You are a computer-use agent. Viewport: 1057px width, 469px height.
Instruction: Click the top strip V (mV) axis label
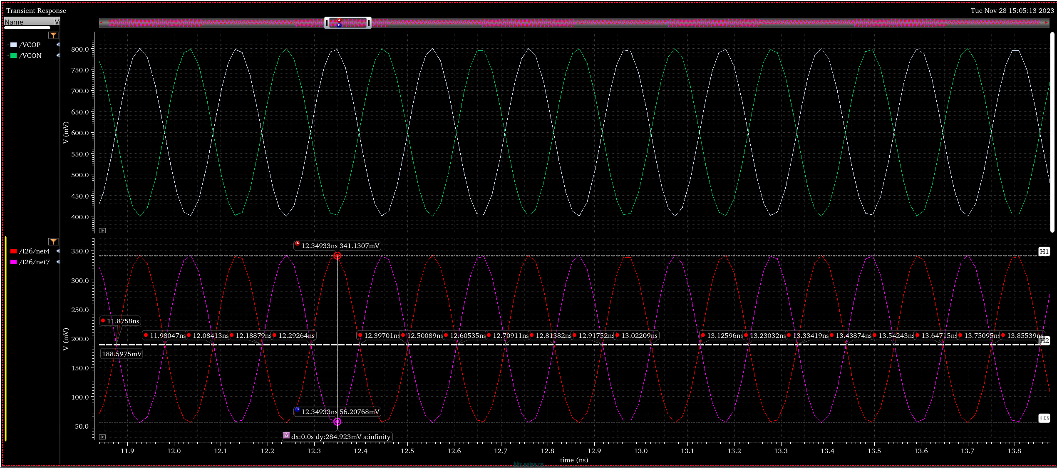(x=65, y=133)
